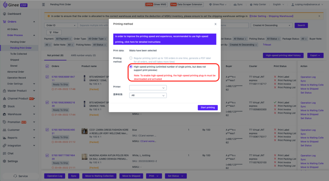Click Promotion sidebar icon
The image size is (329, 181).
(x=4, y=122)
